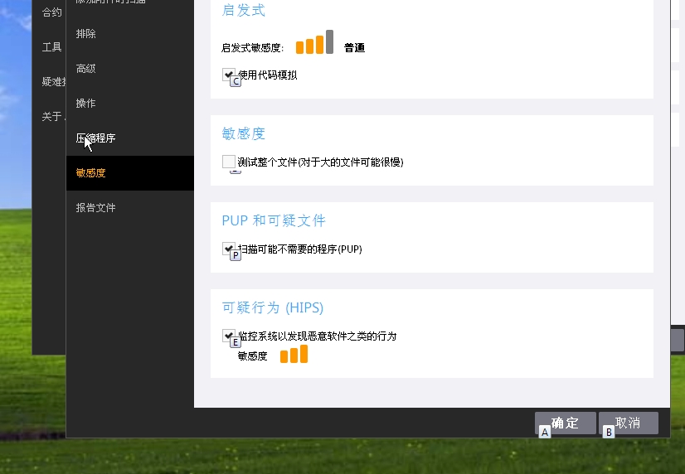
Task: Set HIPS 敏感度 to the lowest bar
Action: (x=284, y=356)
